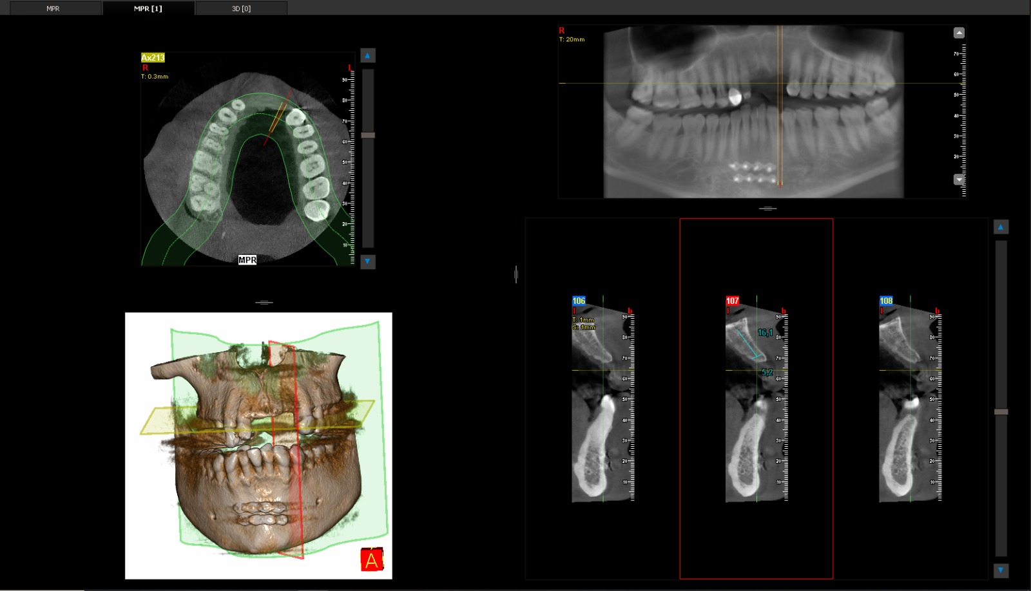Screen dimensions: 1031x591
Task: Click the 16,1 measurement label on slice 107
Action: pyautogui.click(x=765, y=333)
